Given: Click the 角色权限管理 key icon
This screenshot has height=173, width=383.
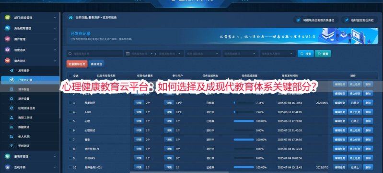Looking at the screenshot, I should coord(8,28).
